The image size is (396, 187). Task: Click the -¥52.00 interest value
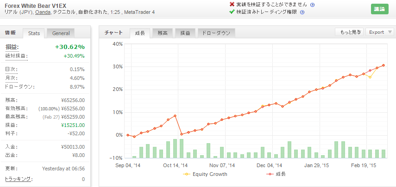coord(76,133)
